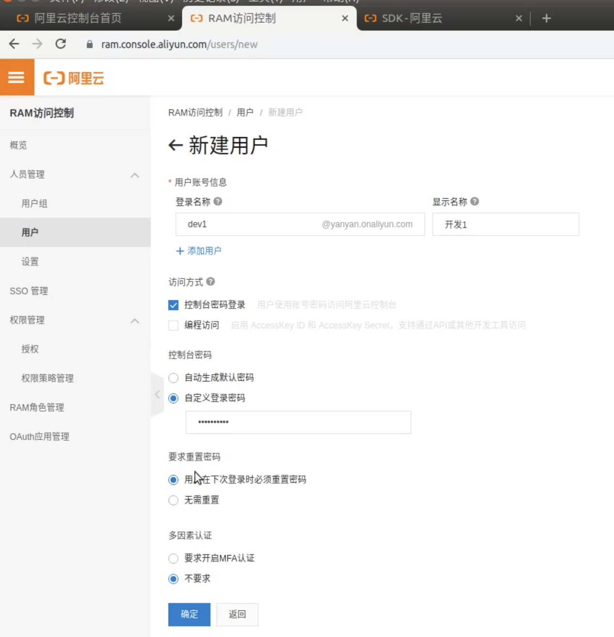Click the 登录名称 input containing dev1

tap(300, 224)
